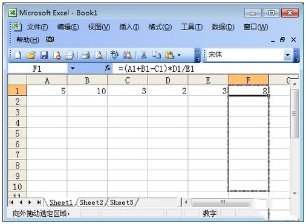Cut selection with the scissors icon
This screenshot has height=224, width=306.
[x=143, y=55]
